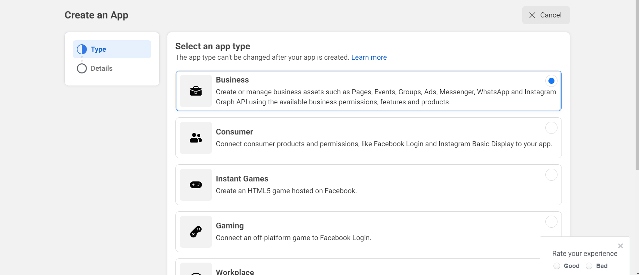The height and width of the screenshot is (275, 639).
Task: Select the Business radio button
Action: point(551,81)
